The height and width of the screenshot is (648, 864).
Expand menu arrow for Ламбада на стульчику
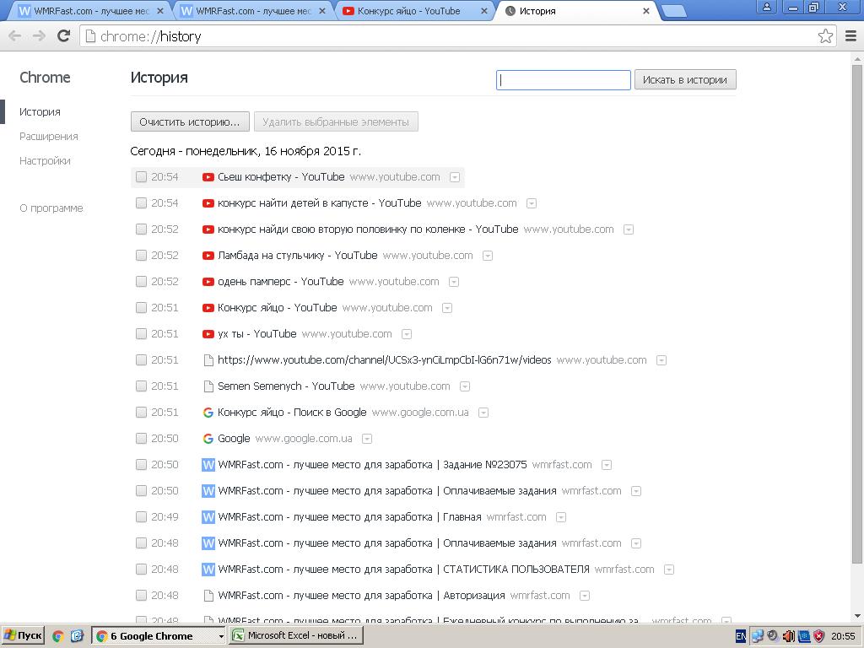point(487,256)
